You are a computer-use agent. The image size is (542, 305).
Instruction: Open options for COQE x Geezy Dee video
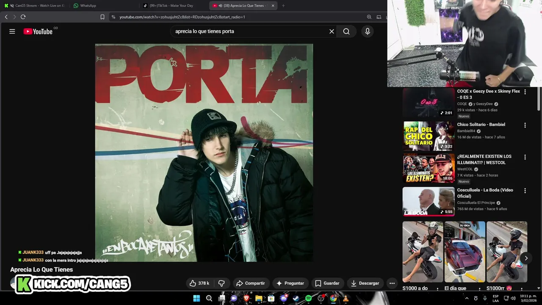[x=525, y=91]
